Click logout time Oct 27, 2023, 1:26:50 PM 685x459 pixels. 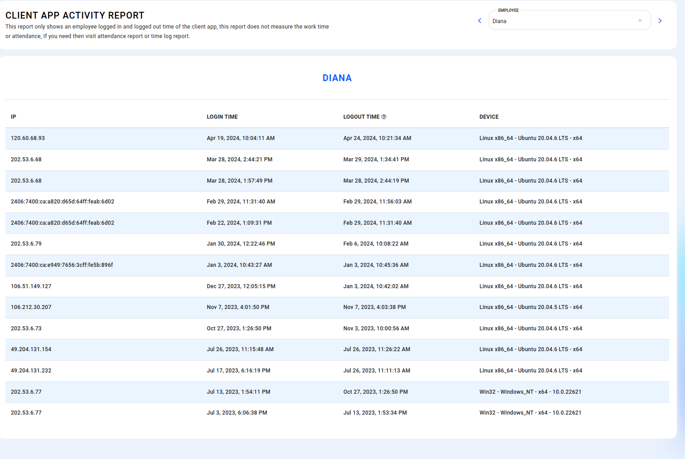(x=375, y=392)
